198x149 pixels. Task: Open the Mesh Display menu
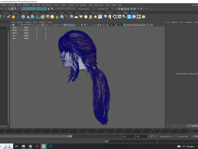tap(47, 5)
